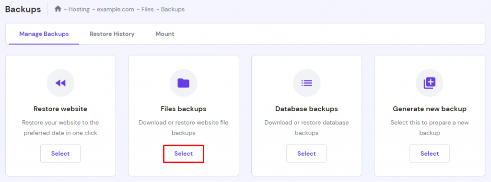This screenshot has height=182, width=491.
Task: Open the Manage Backups tab
Action: [x=44, y=34]
